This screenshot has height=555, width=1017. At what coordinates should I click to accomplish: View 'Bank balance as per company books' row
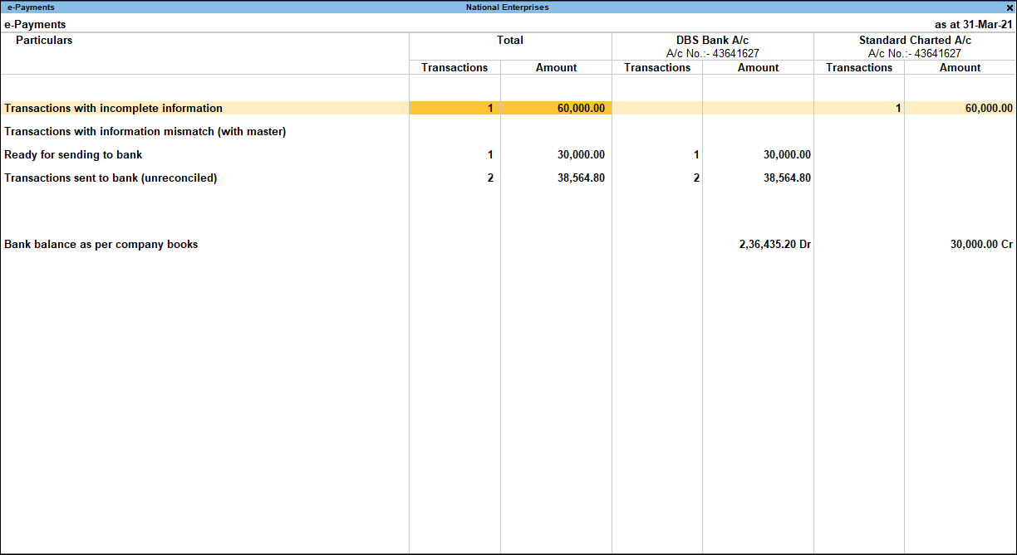tap(100, 244)
